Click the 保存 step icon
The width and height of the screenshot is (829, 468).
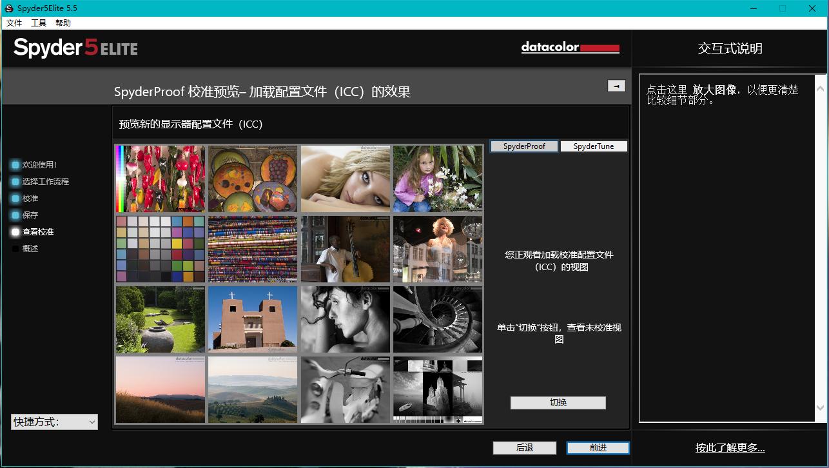coord(15,215)
